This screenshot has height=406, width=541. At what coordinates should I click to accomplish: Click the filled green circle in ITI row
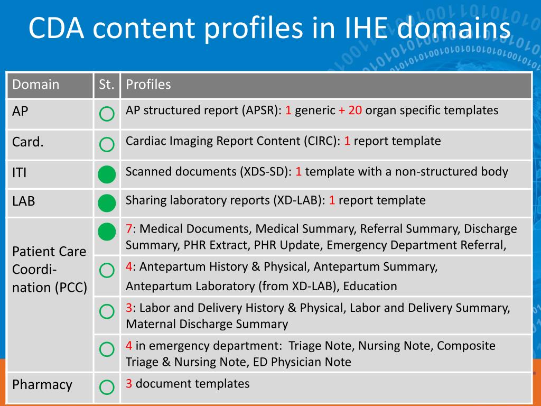pos(107,174)
